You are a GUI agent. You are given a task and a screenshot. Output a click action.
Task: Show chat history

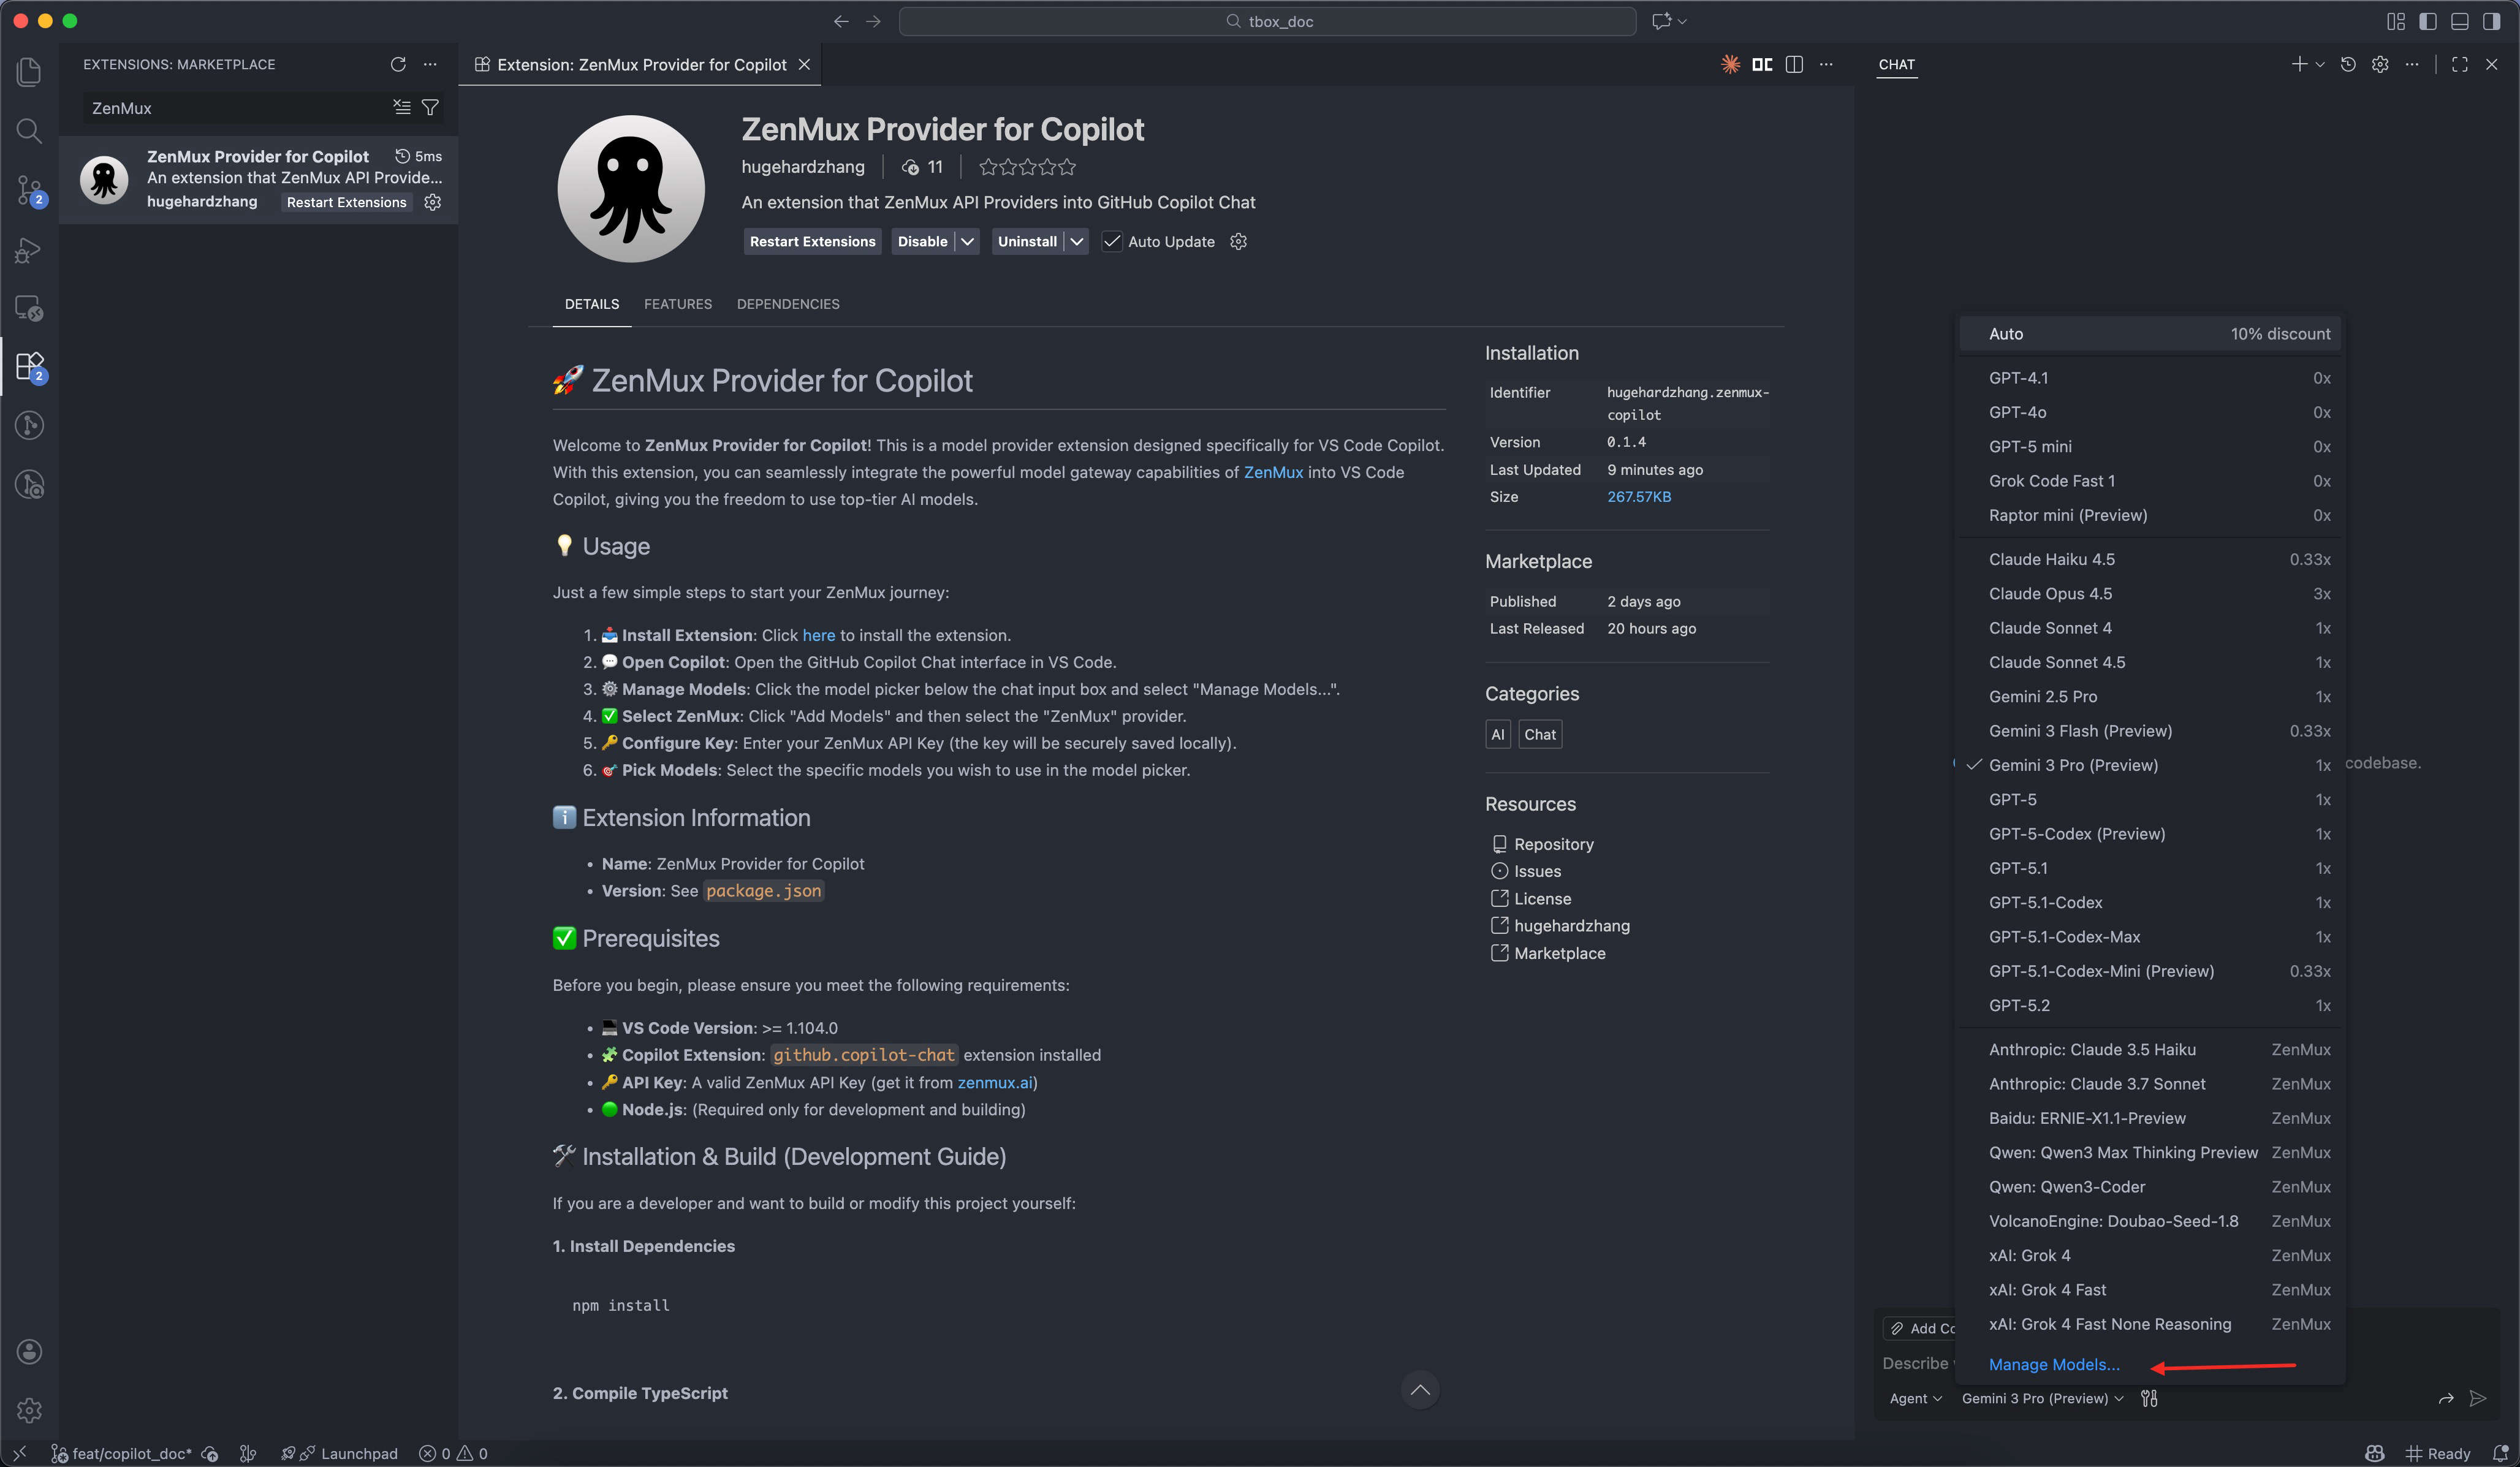point(2349,64)
